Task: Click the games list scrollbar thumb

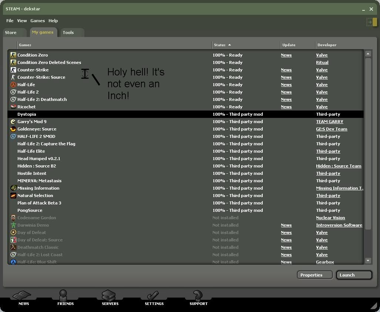Action: 368,143
